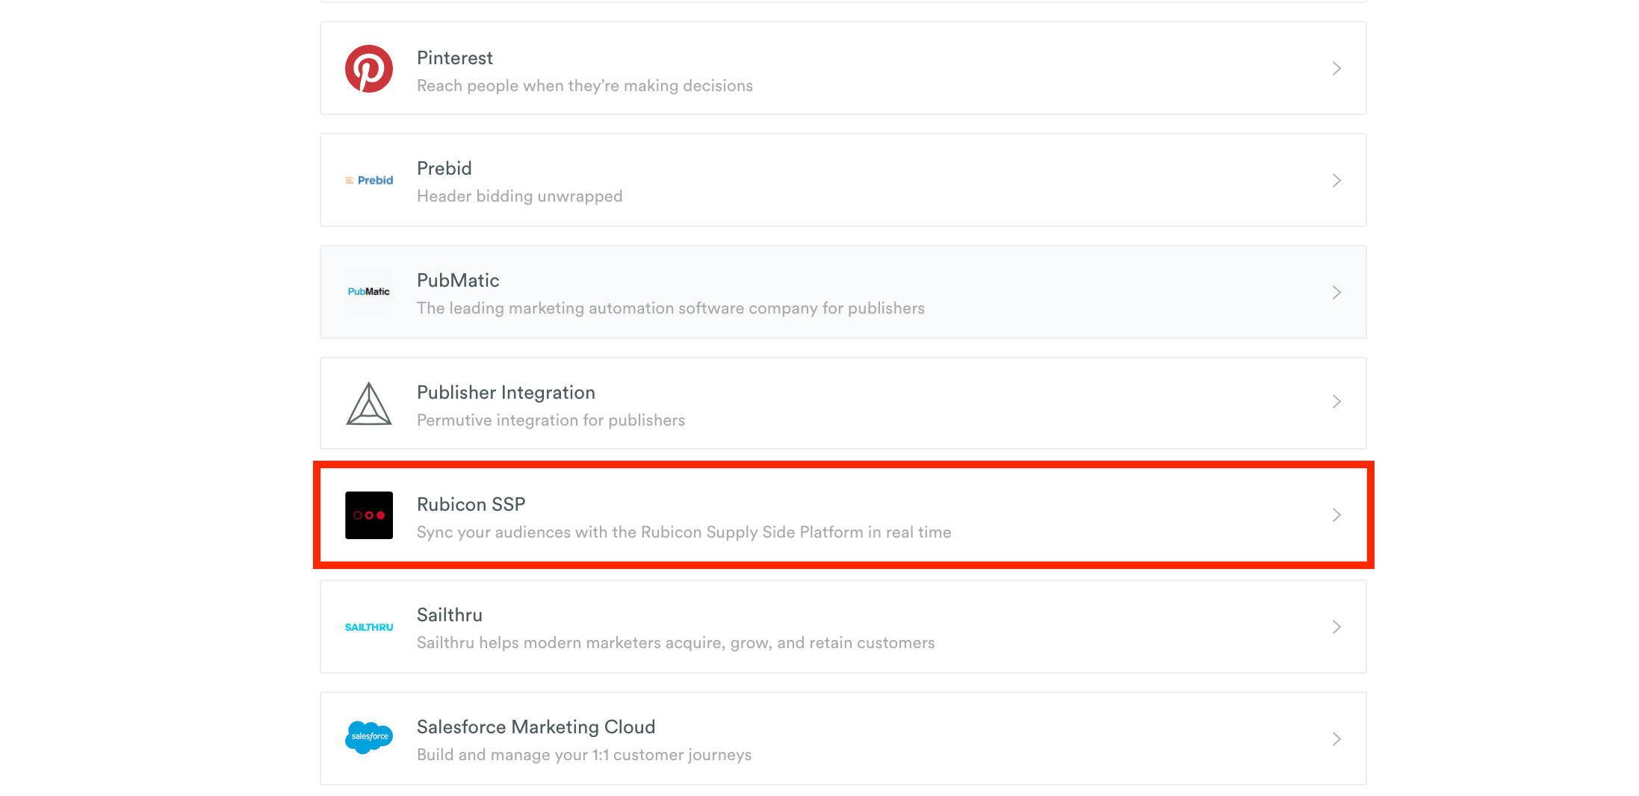Click 'Reach people when they're making decisions' text
The image size is (1639, 796).
pos(585,86)
